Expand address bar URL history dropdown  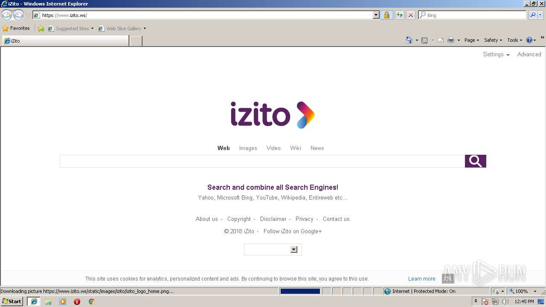click(x=376, y=15)
